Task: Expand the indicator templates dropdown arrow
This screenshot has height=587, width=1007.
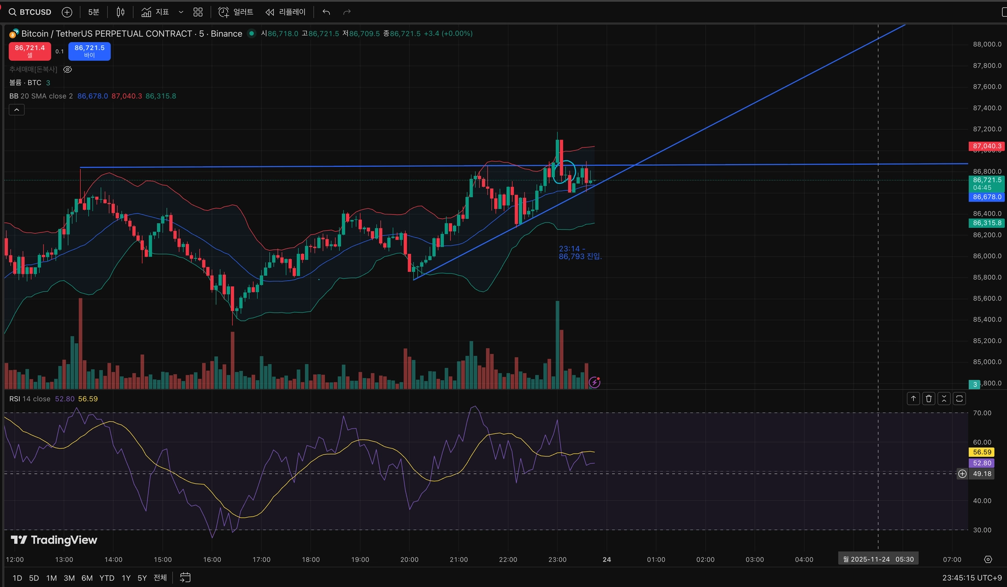Action: click(181, 12)
